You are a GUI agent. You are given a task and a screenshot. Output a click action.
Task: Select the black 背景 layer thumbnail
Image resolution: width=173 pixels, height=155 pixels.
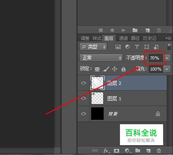pyautogui.click(x=97, y=114)
